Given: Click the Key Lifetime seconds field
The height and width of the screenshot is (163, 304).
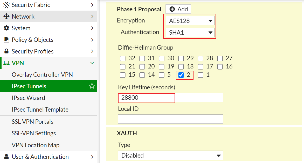Looking at the screenshot, I should coord(170,98).
